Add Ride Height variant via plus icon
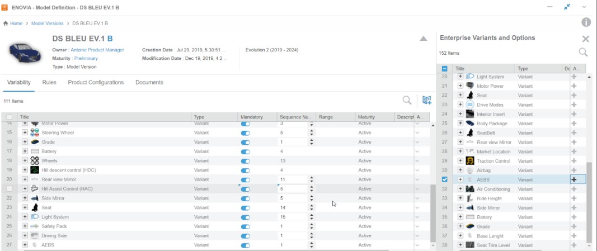This screenshot has width=597, height=251. point(574,198)
